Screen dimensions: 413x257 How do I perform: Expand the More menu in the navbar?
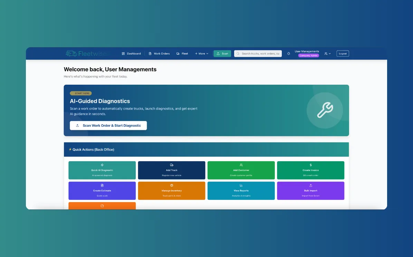[201, 53]
